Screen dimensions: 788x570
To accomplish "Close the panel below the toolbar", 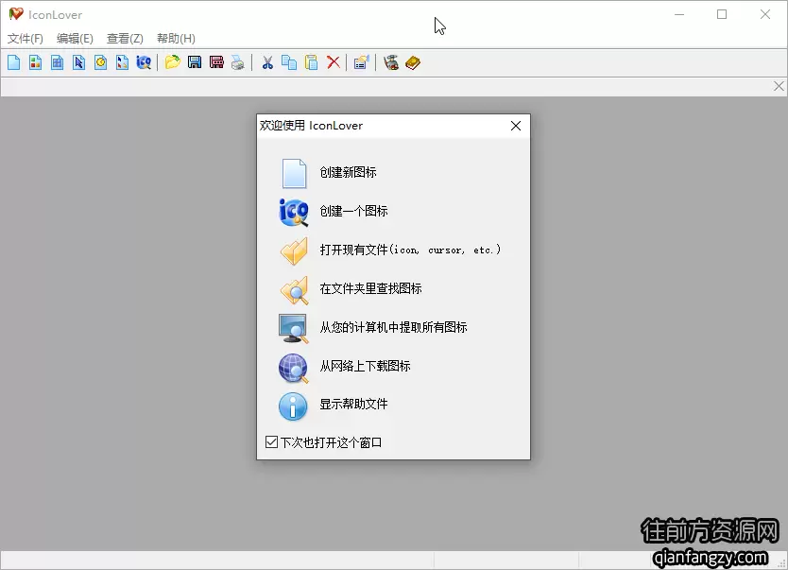I will pos(779,86).
